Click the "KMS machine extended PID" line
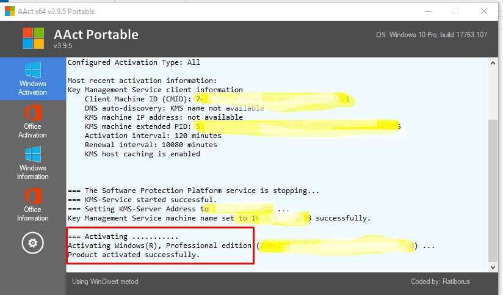503x295 pixels. click(243, 126)
